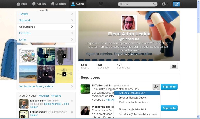Toggle user actions dropdown for El Taller del Bit

[156, 87]
